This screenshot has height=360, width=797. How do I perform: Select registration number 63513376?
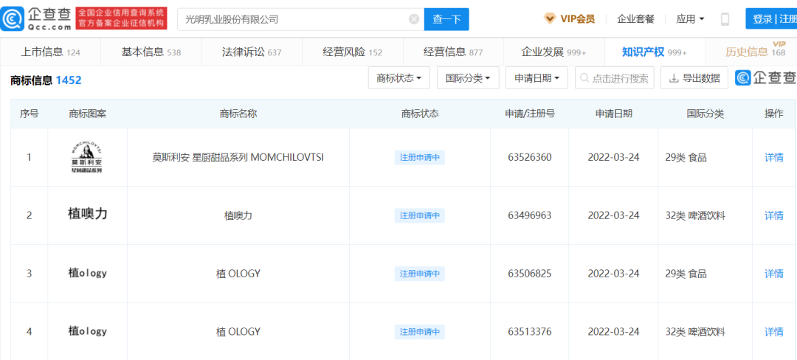coord(529,332)
